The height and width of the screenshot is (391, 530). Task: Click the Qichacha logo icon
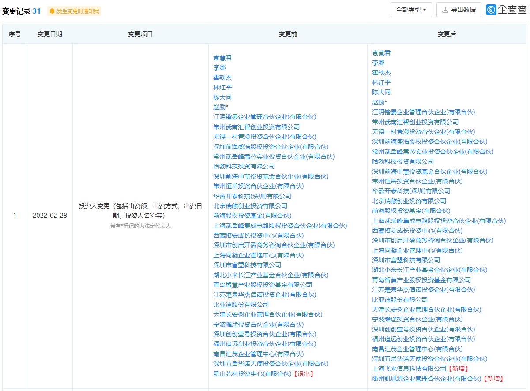[491, 10]
